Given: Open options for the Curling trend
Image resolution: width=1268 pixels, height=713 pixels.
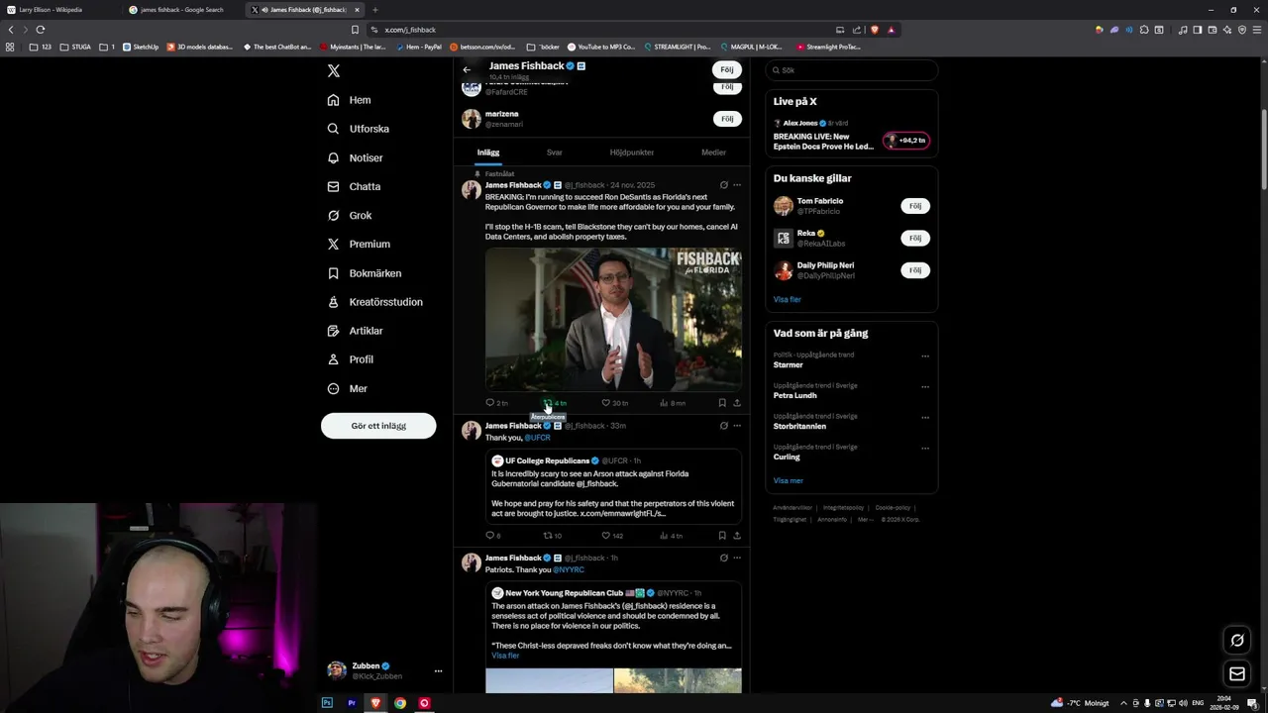Looking at the screenshot, I should (x=925, y=449).
